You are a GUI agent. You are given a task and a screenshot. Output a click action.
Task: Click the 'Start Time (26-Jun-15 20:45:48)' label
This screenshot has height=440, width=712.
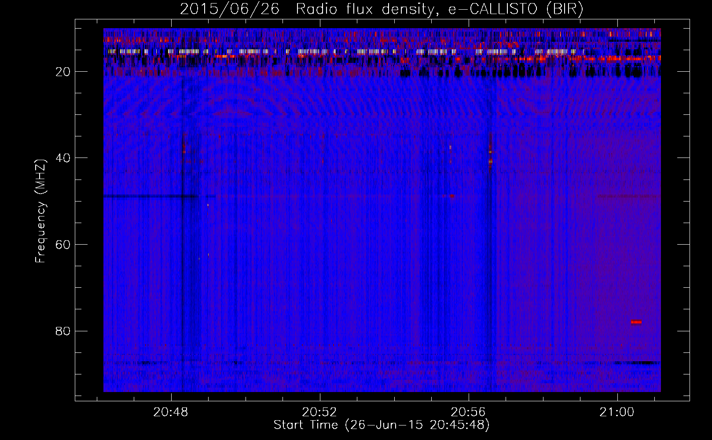382,425
